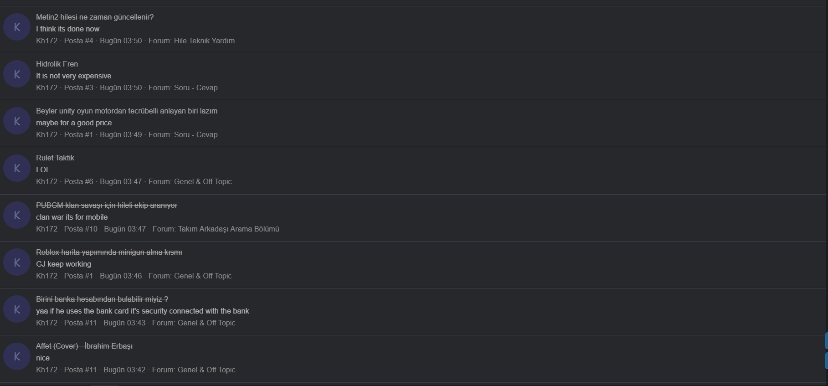This screenshot has width=828, height=386.
Task: Open the 'Rulet Taktik' thread
Action: (x=55, y=158)
